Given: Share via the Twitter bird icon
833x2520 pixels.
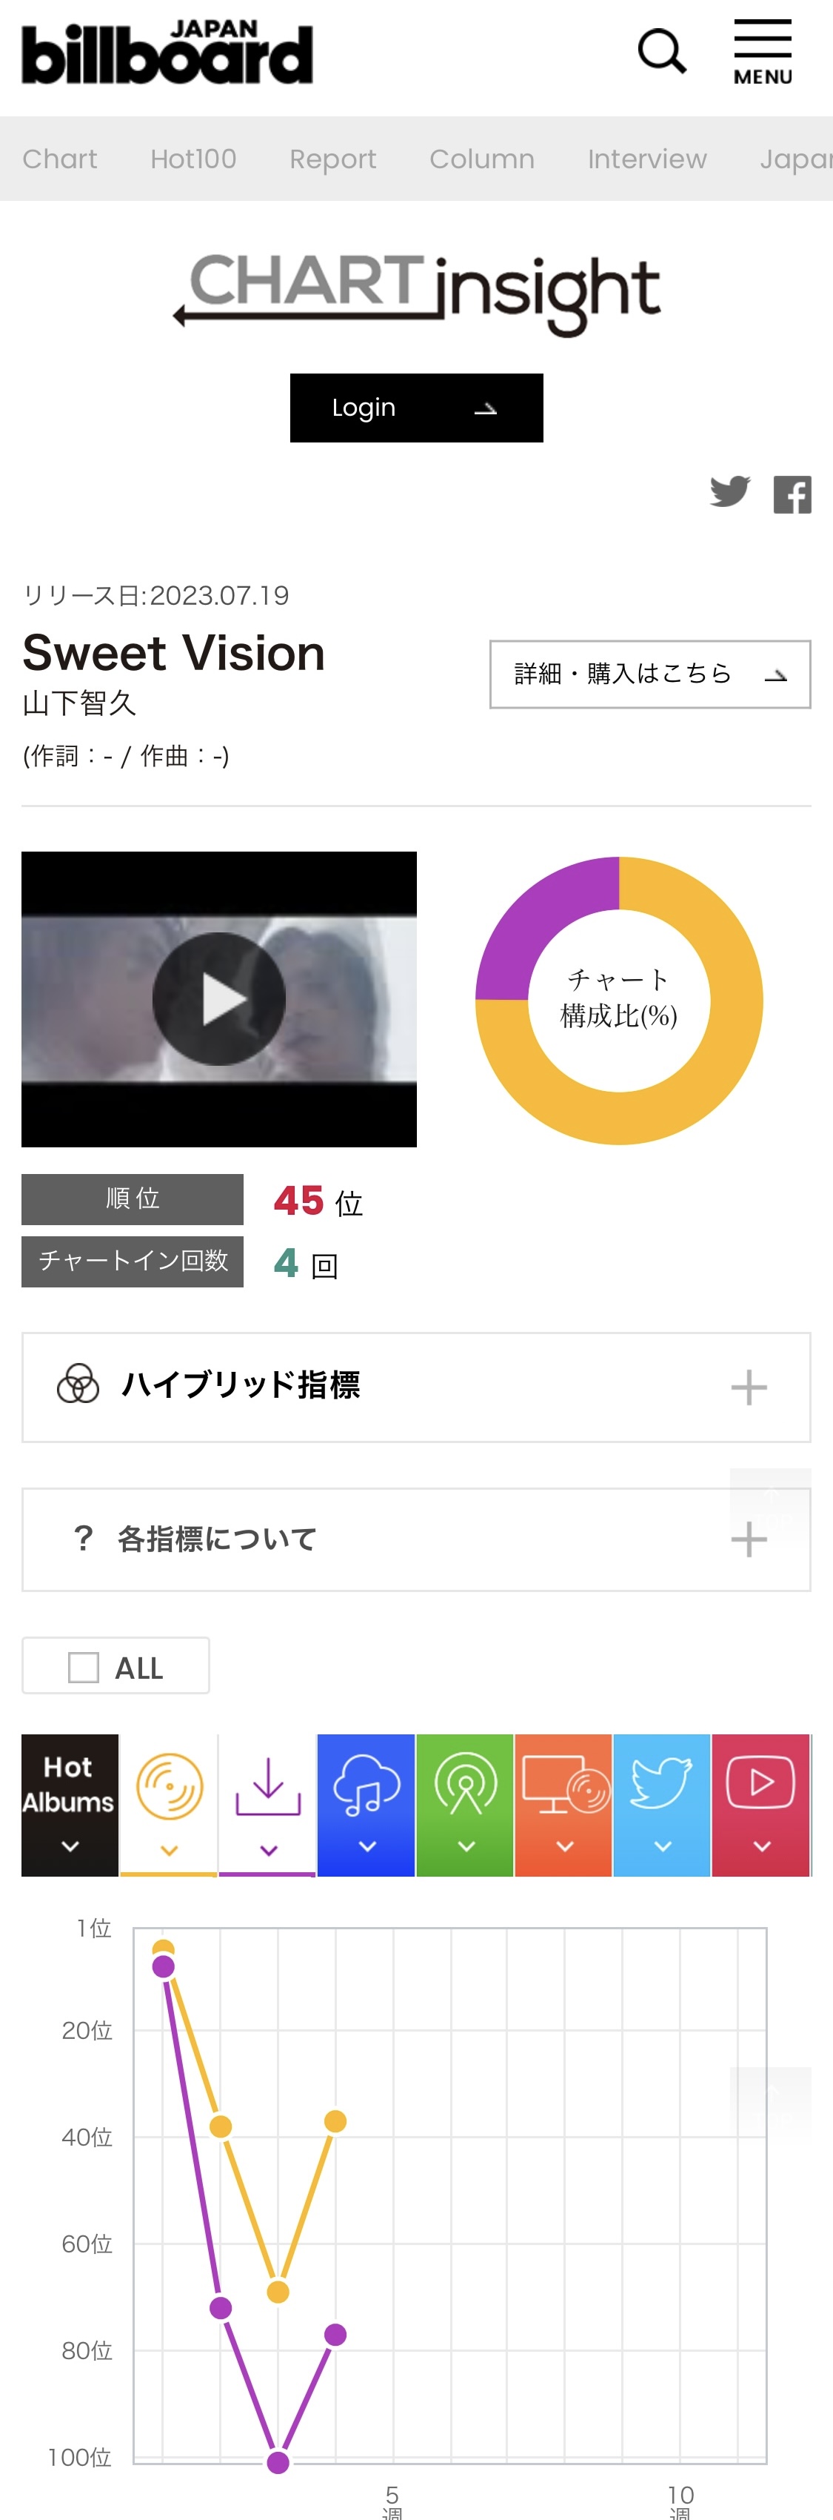Looking at the screenshot, I should pyautogui.click(x=729, y=491).
